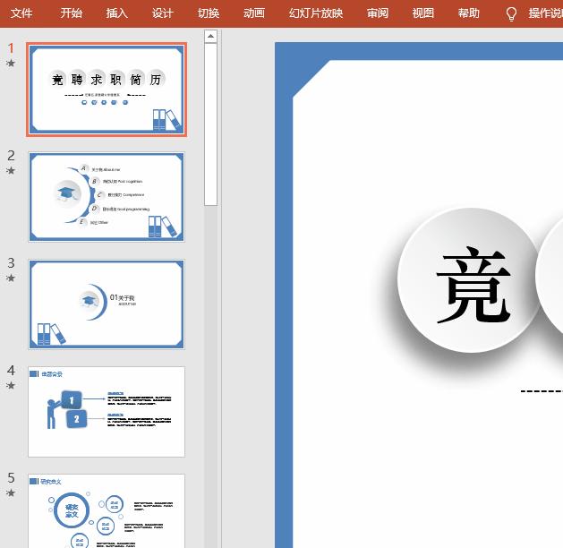Screen dimensions: 563x548
Task: Click the transition star icon beside slide 4
Action: pos(11,386)
